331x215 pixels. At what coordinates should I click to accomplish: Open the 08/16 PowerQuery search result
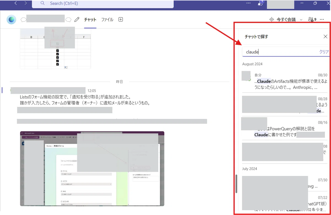click(285, 129)
